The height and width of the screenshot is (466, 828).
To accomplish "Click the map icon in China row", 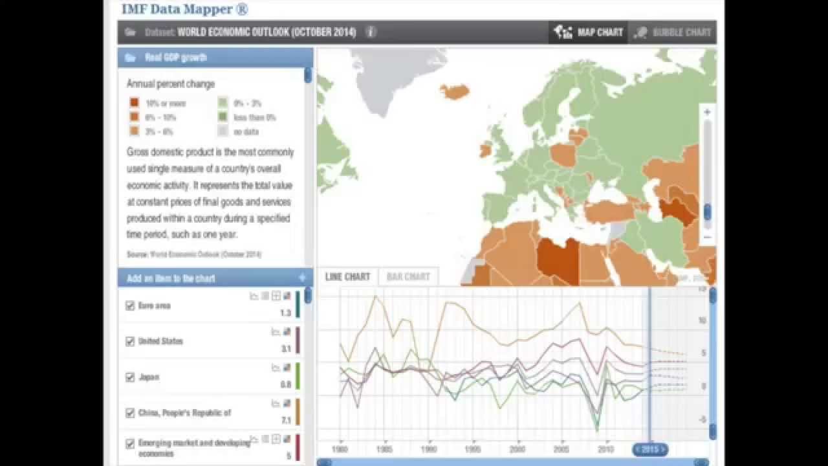I will [287, 403].
